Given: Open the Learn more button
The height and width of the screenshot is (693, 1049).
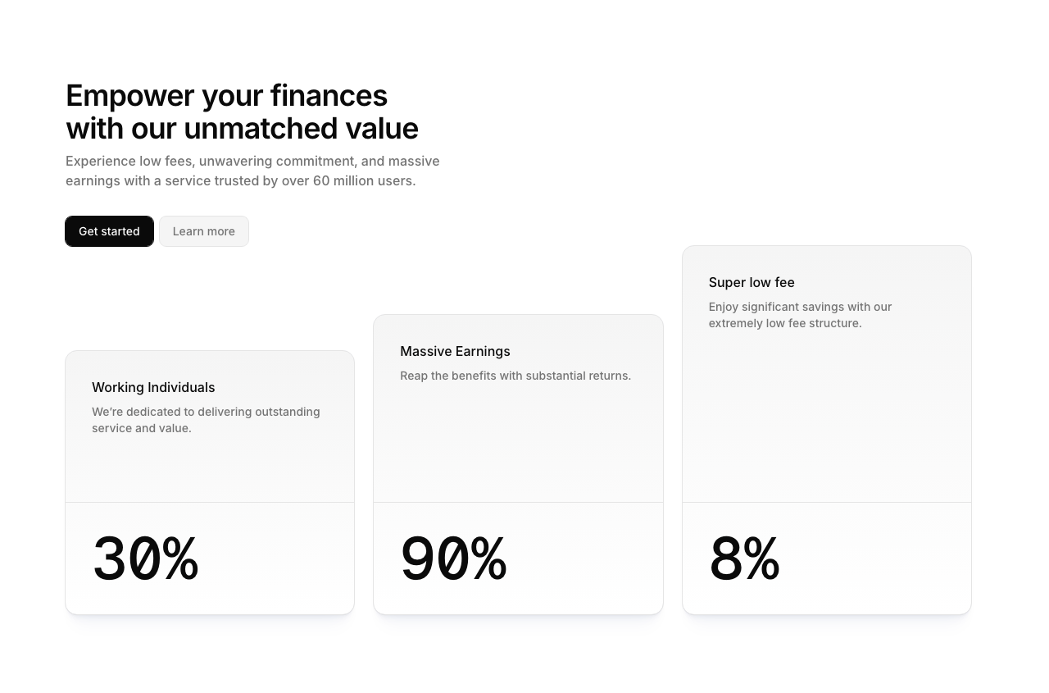Looking at the screenshot, I should 203,231.
